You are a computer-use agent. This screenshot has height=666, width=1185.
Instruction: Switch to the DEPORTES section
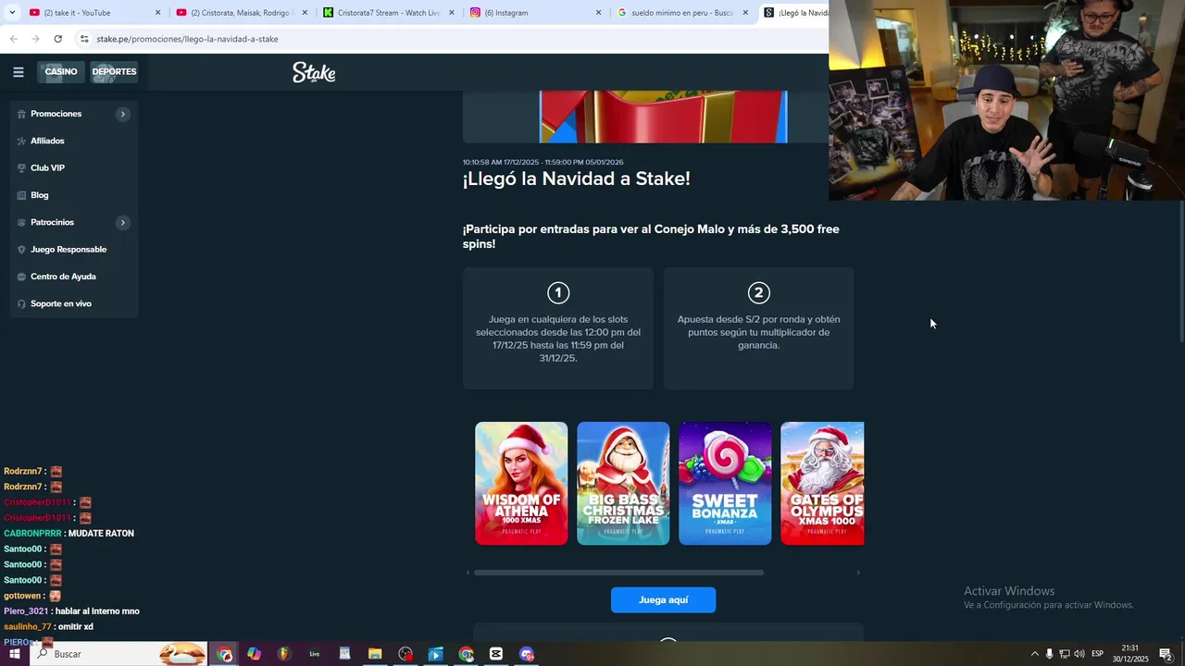click(x=114, y=72)
